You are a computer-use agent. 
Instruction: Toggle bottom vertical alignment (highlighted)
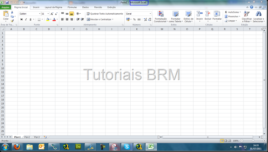[71, 14]
